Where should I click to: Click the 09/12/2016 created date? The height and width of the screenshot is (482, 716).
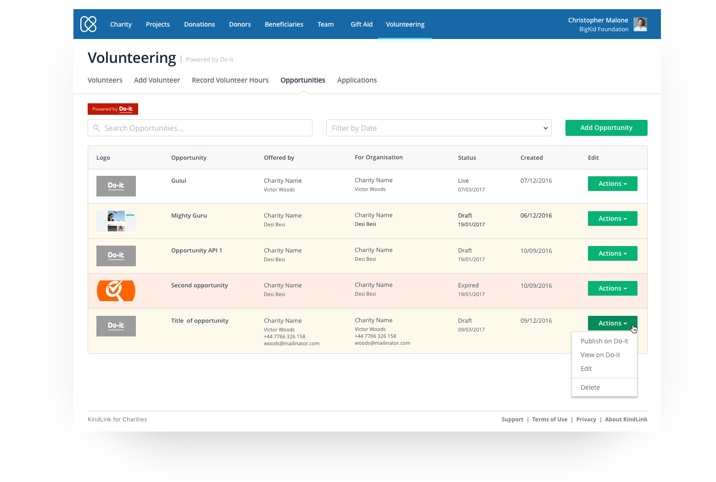click(536, 320)
